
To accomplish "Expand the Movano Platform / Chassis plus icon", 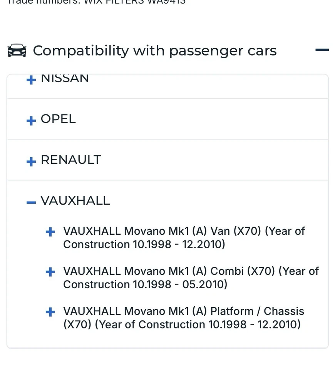I will point(50,312).
